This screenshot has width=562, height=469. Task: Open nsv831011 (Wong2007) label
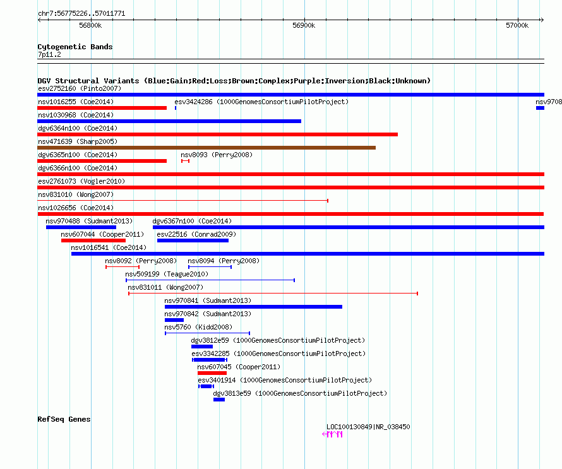pos(165,287)
